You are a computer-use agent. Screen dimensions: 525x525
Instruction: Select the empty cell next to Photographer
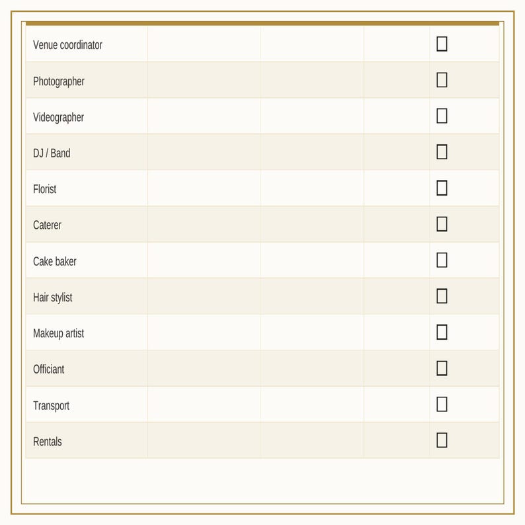coord(204,80)
